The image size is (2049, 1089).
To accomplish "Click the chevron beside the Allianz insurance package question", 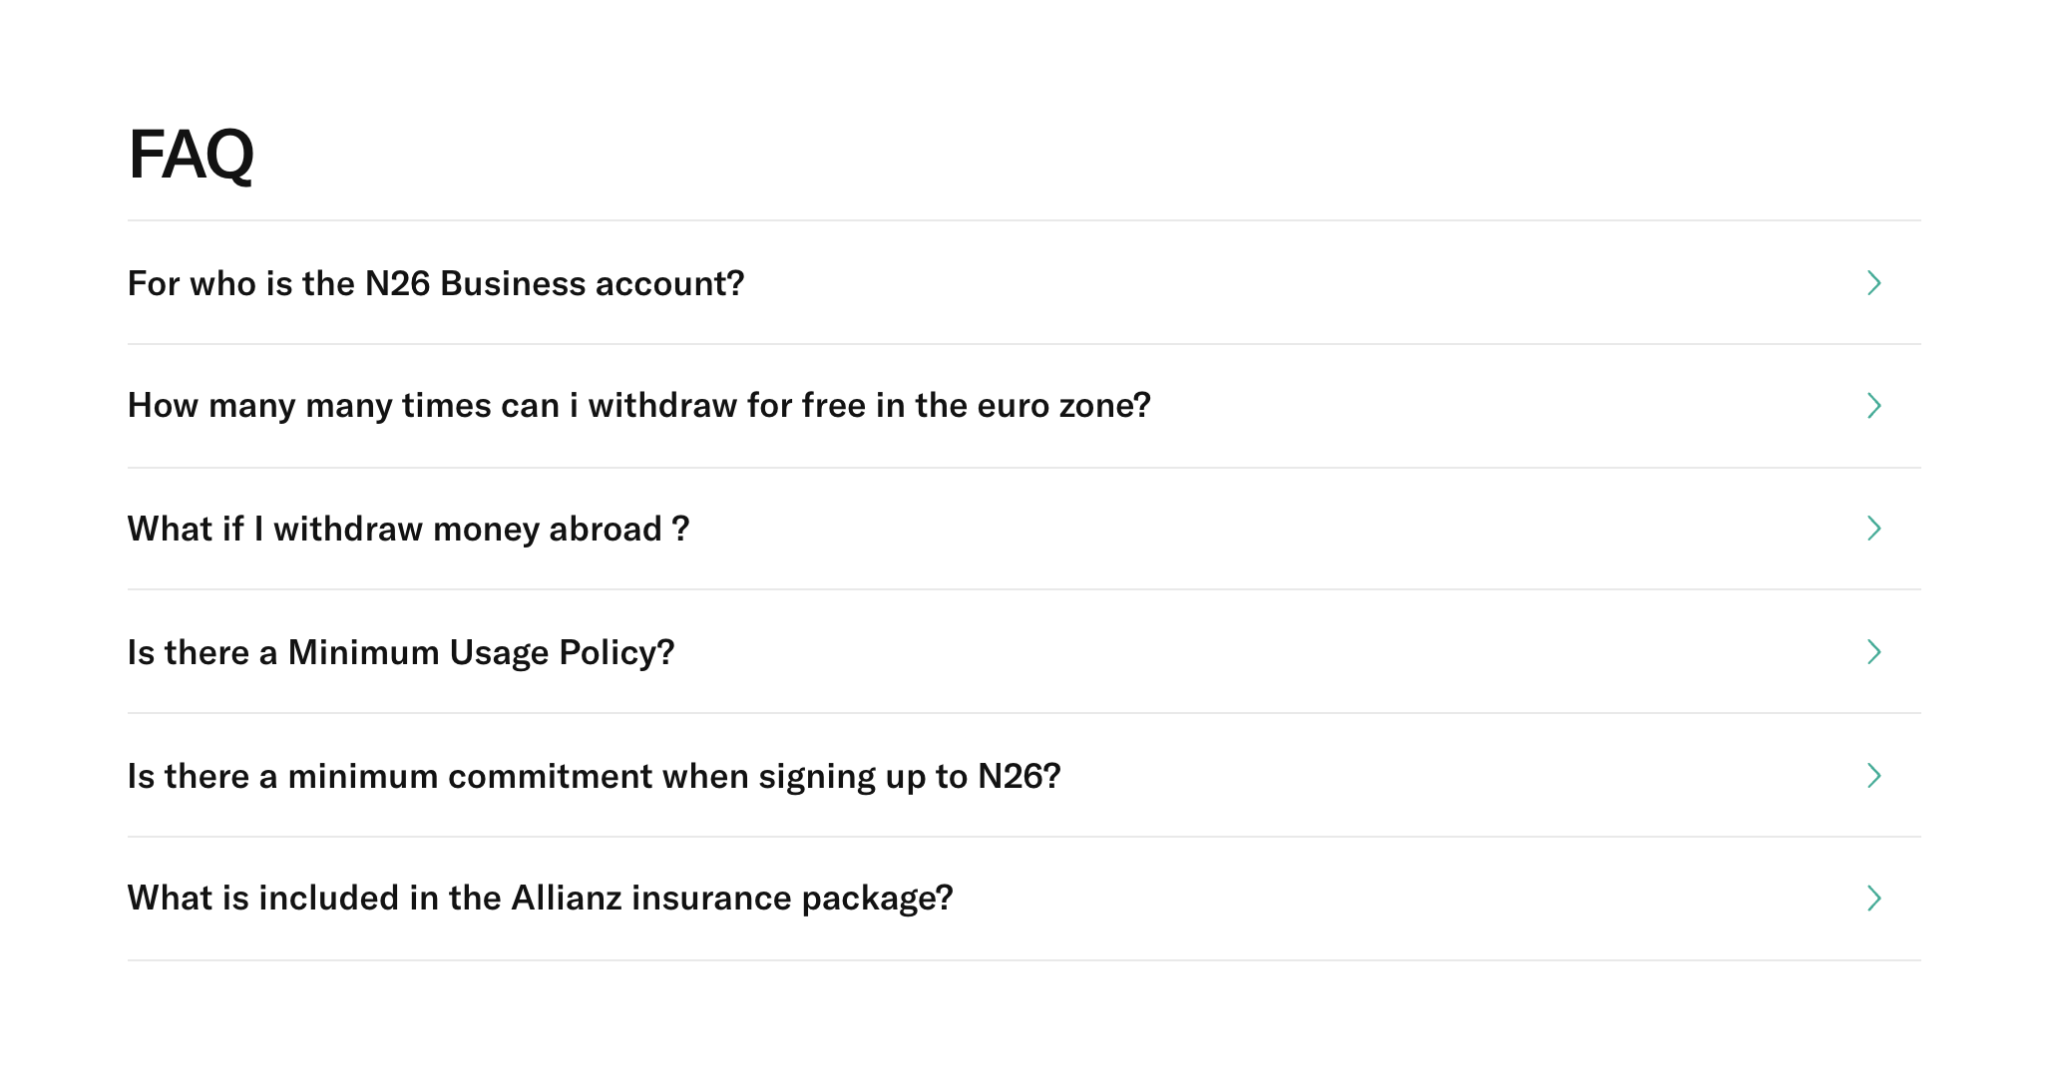I will (x=1873, y=899).
